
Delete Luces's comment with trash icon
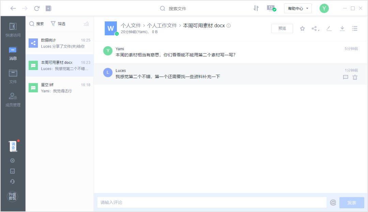(x=355, y=77)
